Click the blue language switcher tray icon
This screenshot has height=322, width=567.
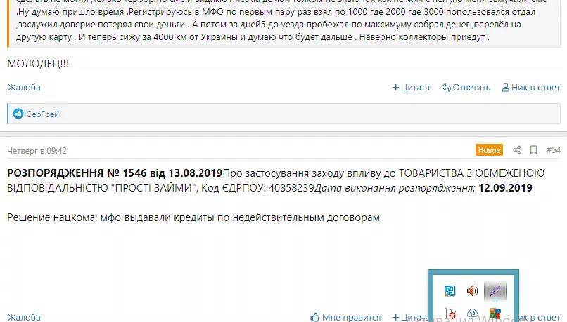450,290
